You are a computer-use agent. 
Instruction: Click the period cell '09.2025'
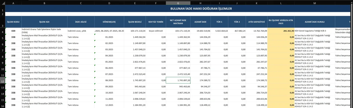tap(109, 86)
